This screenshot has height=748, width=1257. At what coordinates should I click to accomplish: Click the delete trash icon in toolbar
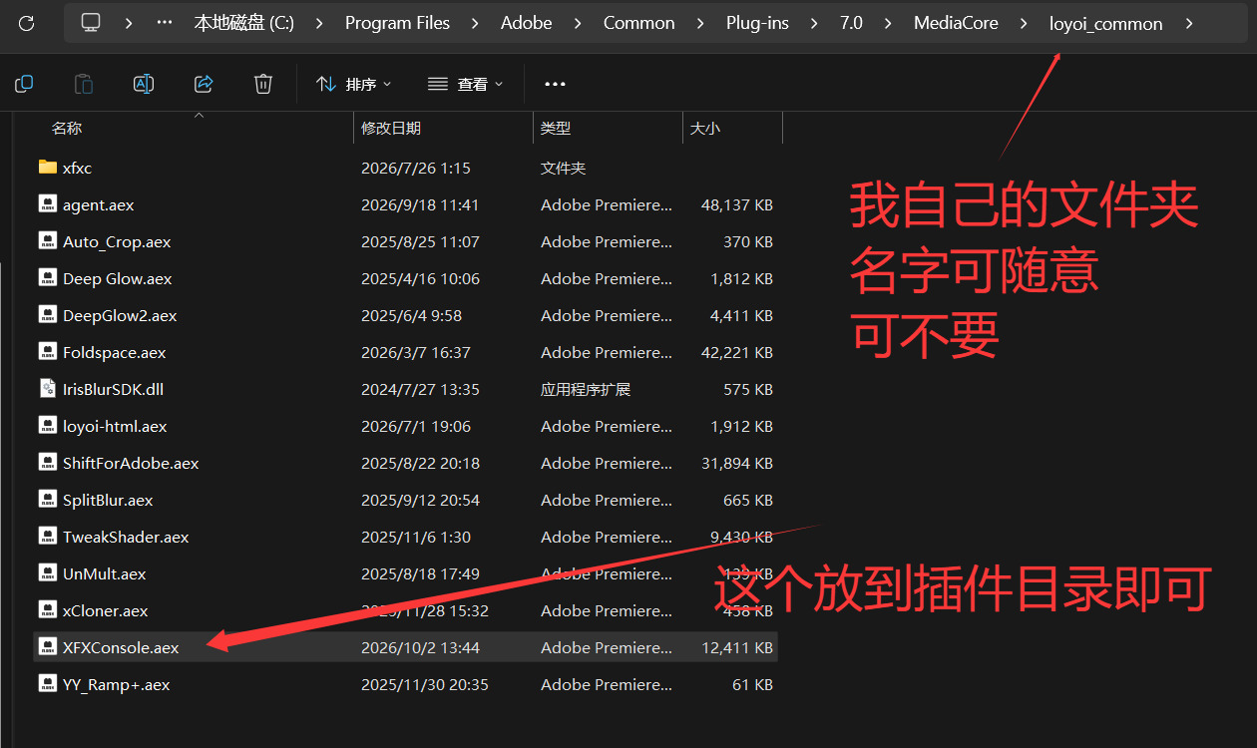point(263,84)
